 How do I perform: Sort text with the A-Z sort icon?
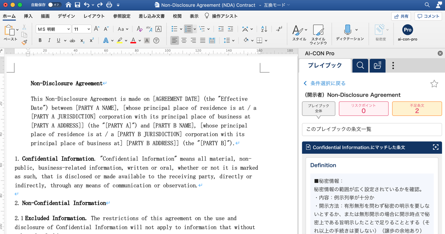point(264,29)
